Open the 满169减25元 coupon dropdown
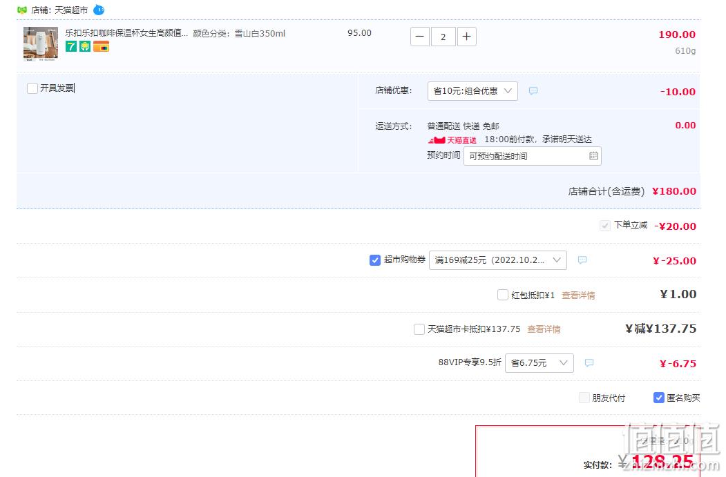 click(x=498, y=260)
